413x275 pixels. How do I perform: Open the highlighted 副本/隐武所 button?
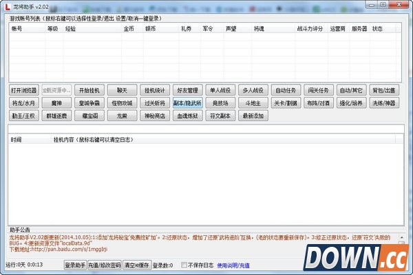pyautogui.click(x=187, y=103)
